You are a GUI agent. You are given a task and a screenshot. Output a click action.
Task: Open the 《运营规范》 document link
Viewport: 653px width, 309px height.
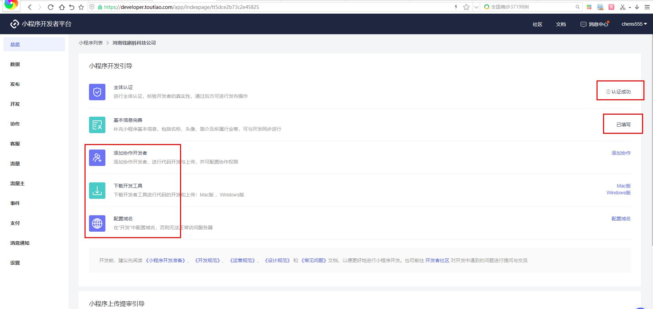pos(242,260)
